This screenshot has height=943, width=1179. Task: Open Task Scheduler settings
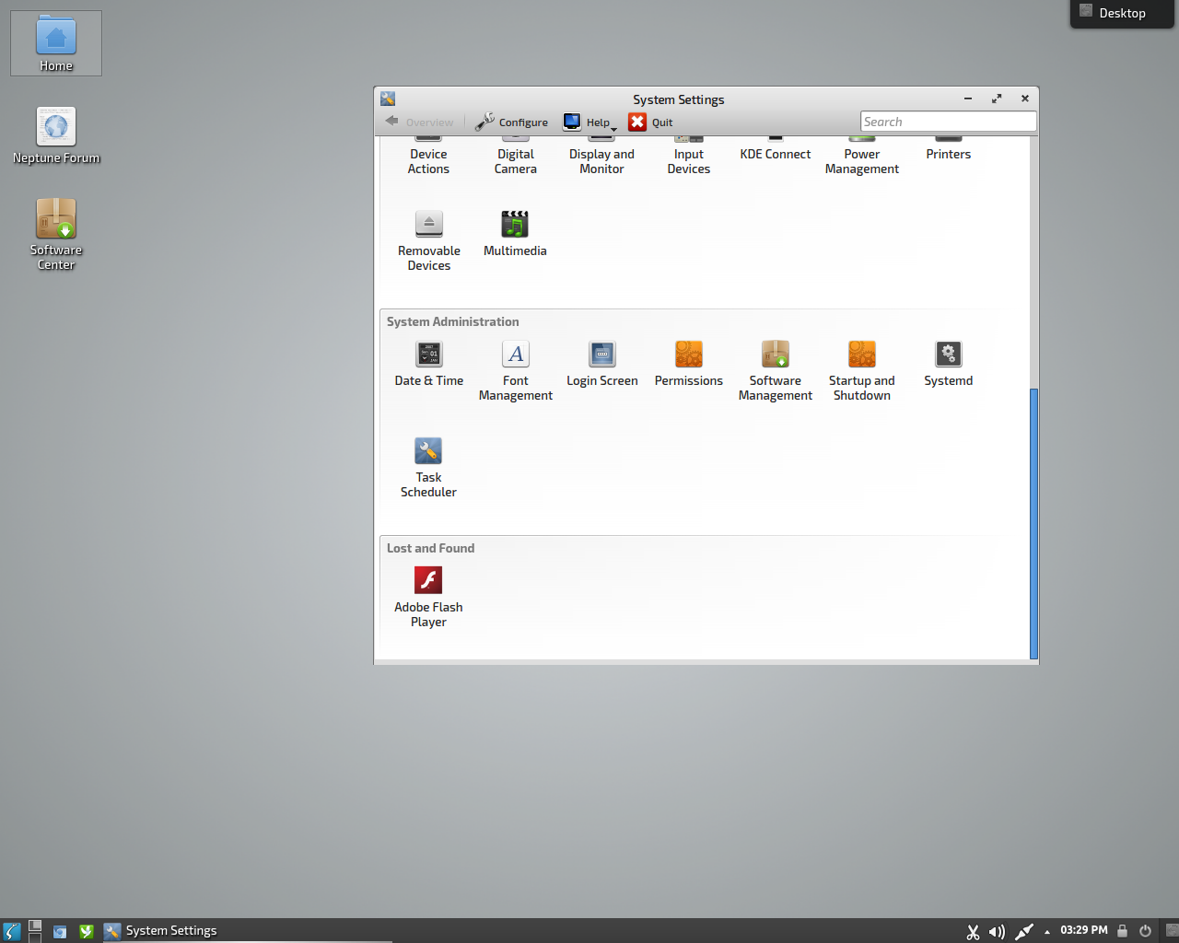click(428, 468)
